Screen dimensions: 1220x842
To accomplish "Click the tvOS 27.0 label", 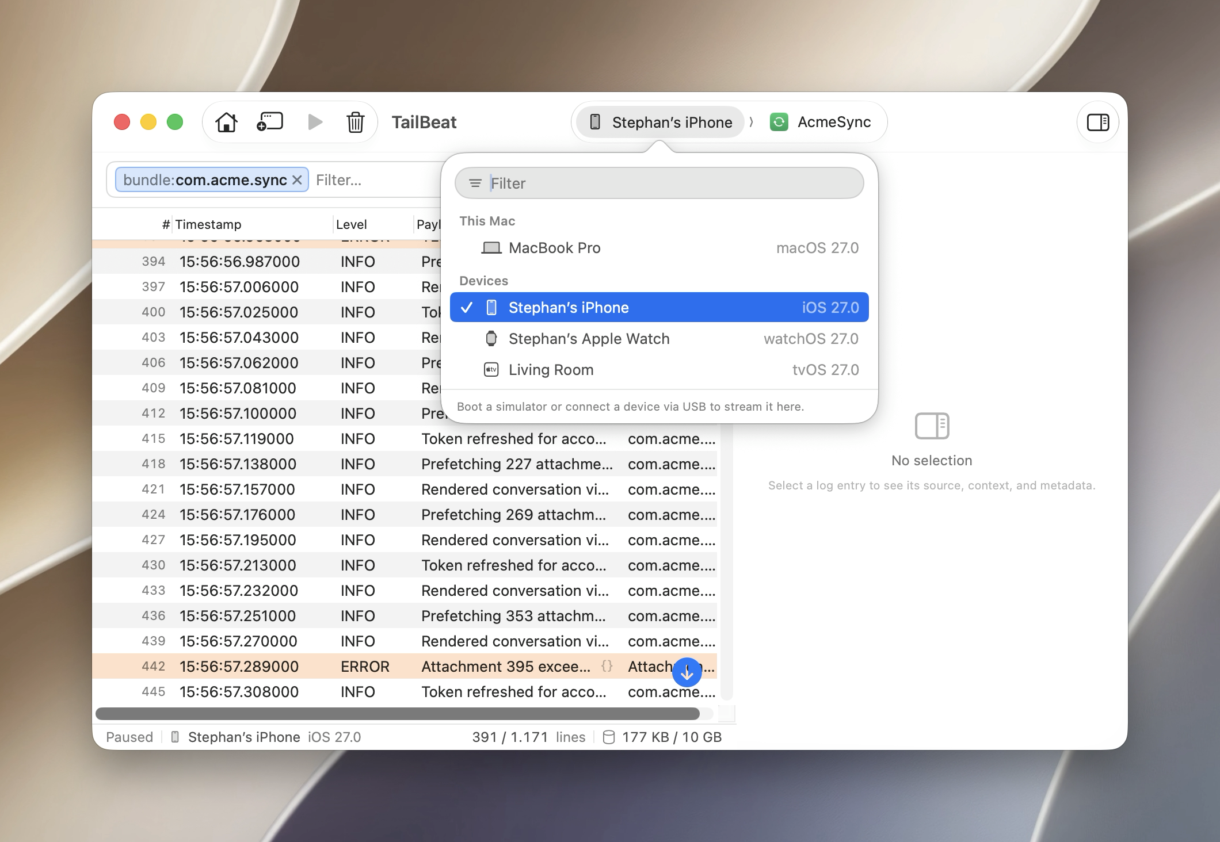I will click(825, 370).
